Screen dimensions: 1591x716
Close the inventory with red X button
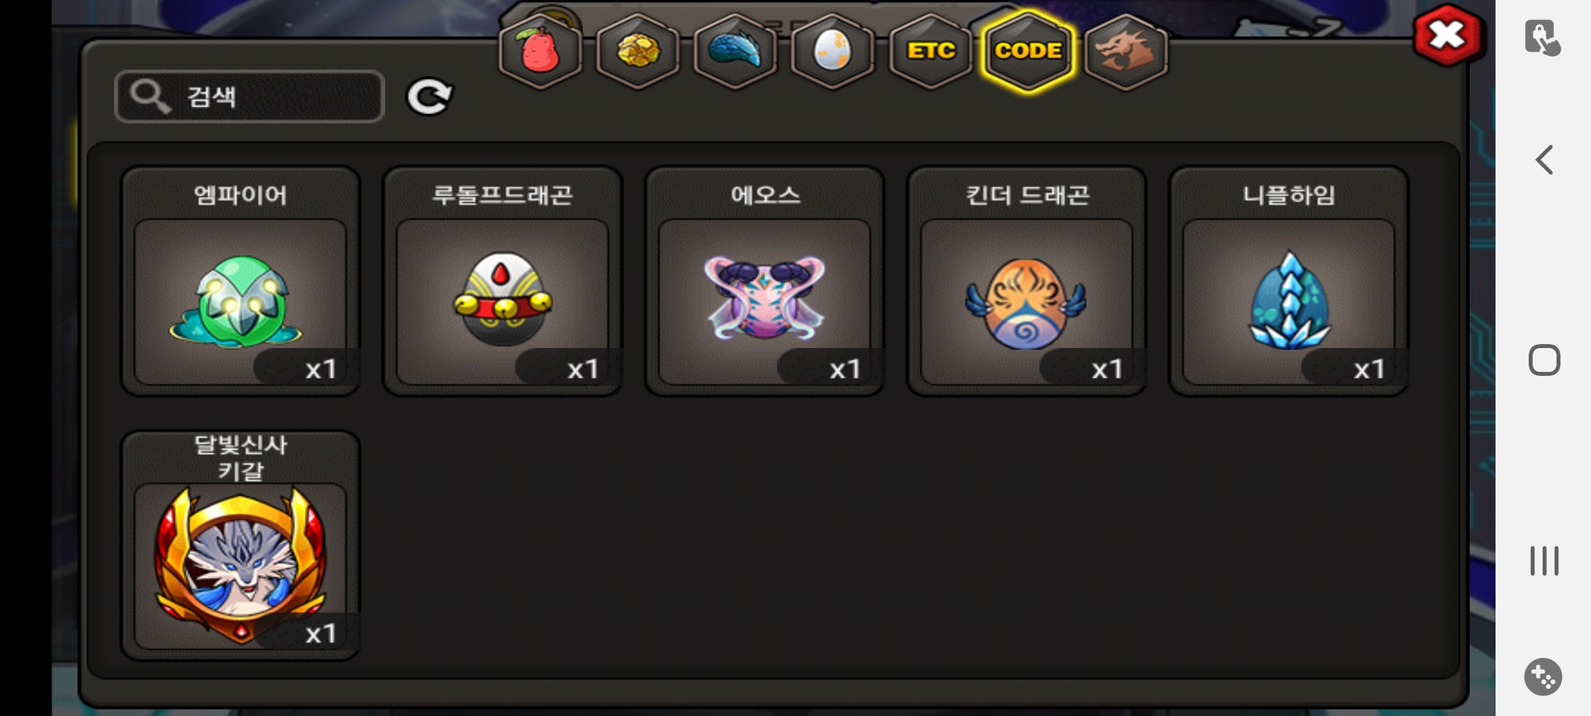[1447, 35]
